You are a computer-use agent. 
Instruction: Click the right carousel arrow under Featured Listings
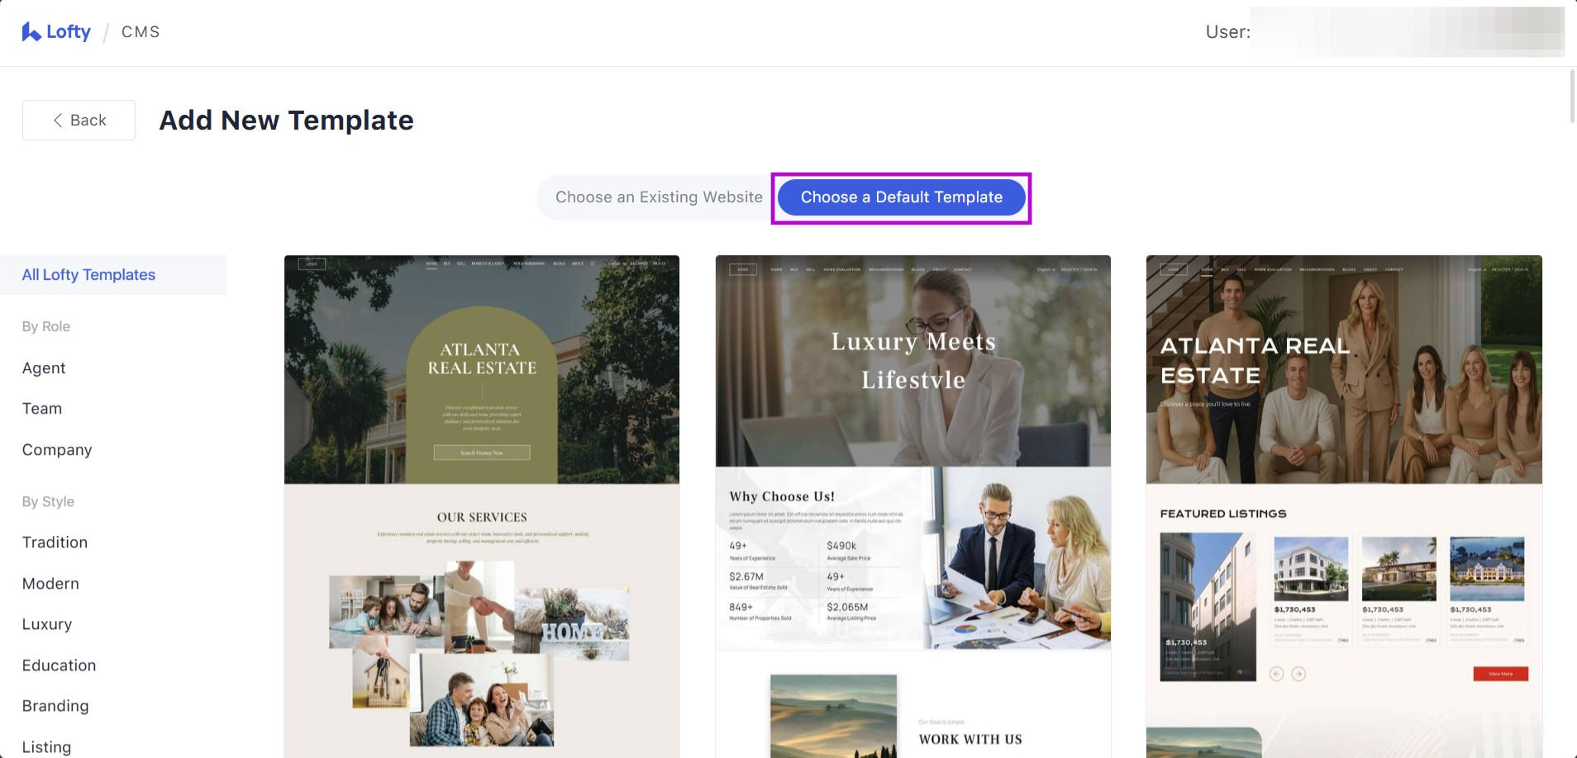(1298, 674)
